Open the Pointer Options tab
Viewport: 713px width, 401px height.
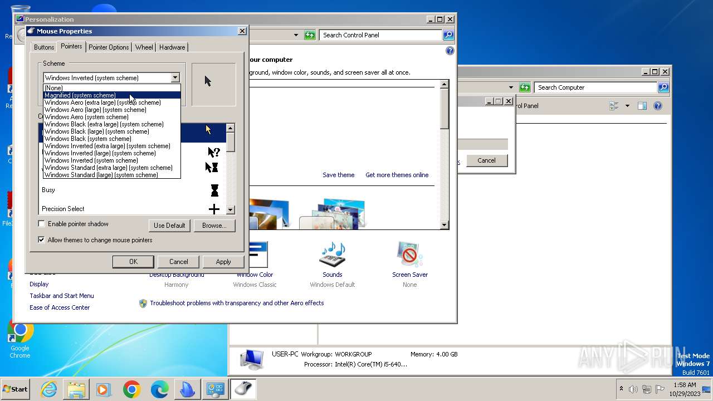click(109, 47)
